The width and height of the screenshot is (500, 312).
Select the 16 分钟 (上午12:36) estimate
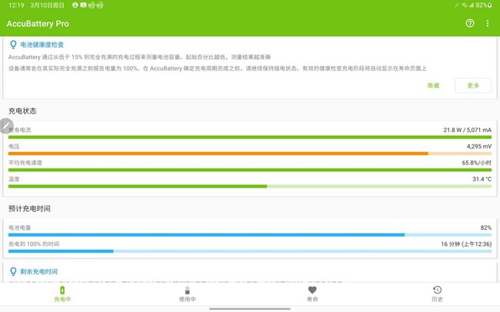(x=466, y=244)
